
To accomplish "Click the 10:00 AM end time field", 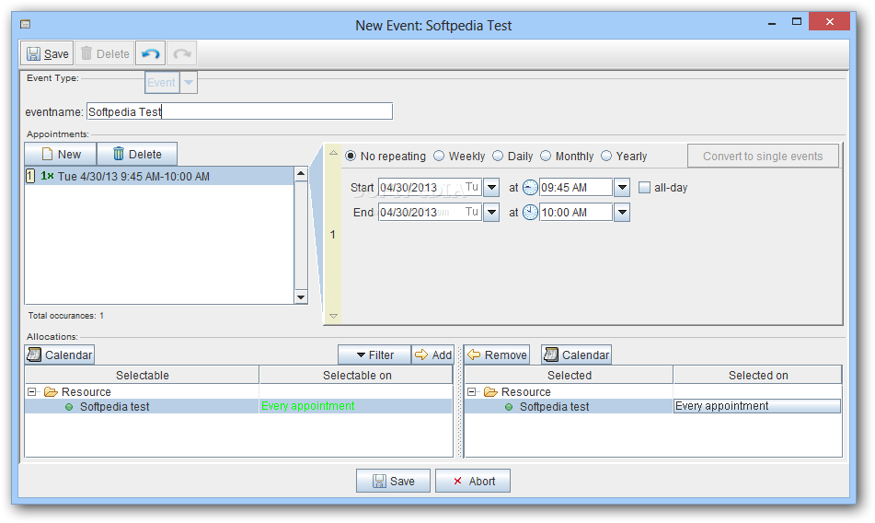I will 576,212.
